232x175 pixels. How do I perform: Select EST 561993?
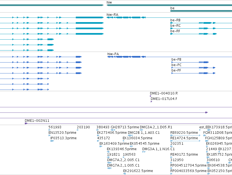(55, 127)
